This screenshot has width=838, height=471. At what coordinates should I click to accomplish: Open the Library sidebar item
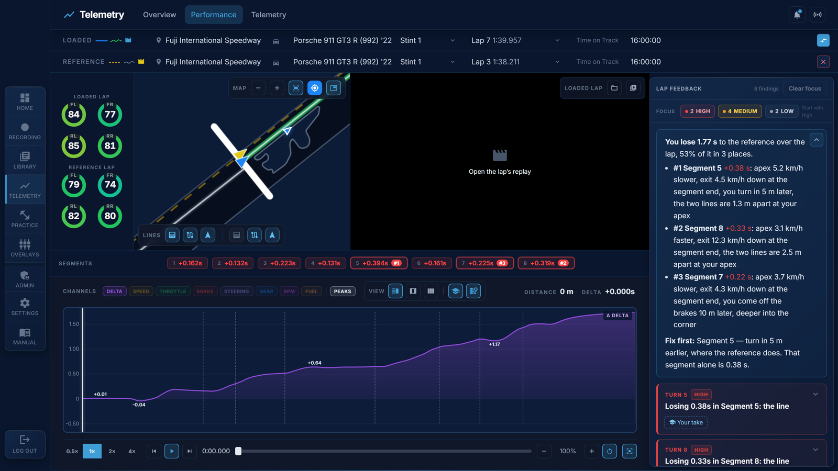25,160
